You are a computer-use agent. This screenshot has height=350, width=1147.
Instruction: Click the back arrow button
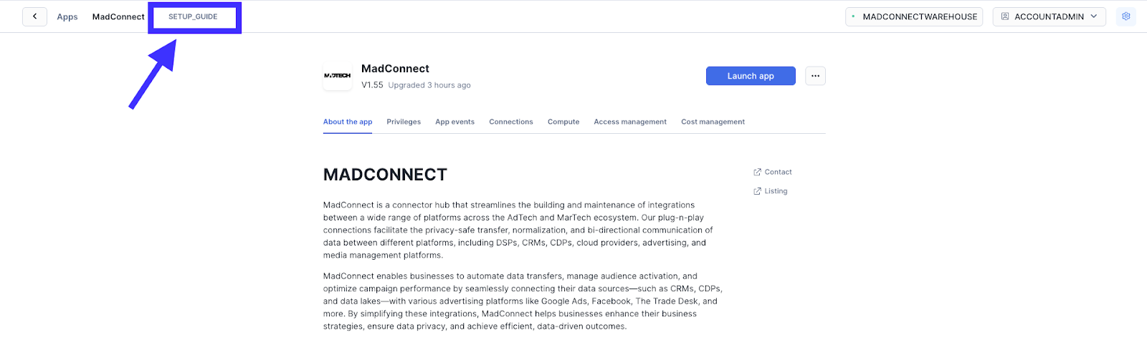coord(34,16)
